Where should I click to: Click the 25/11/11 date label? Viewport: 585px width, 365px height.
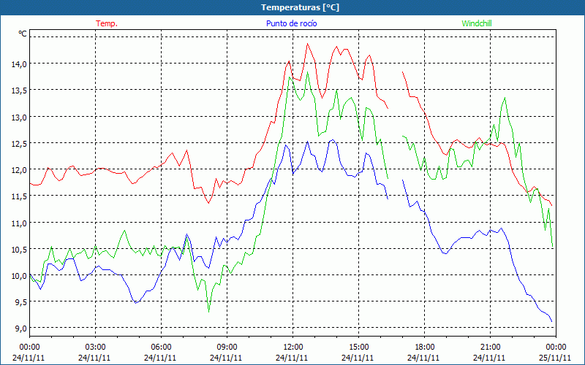click(x=555, y=358)
